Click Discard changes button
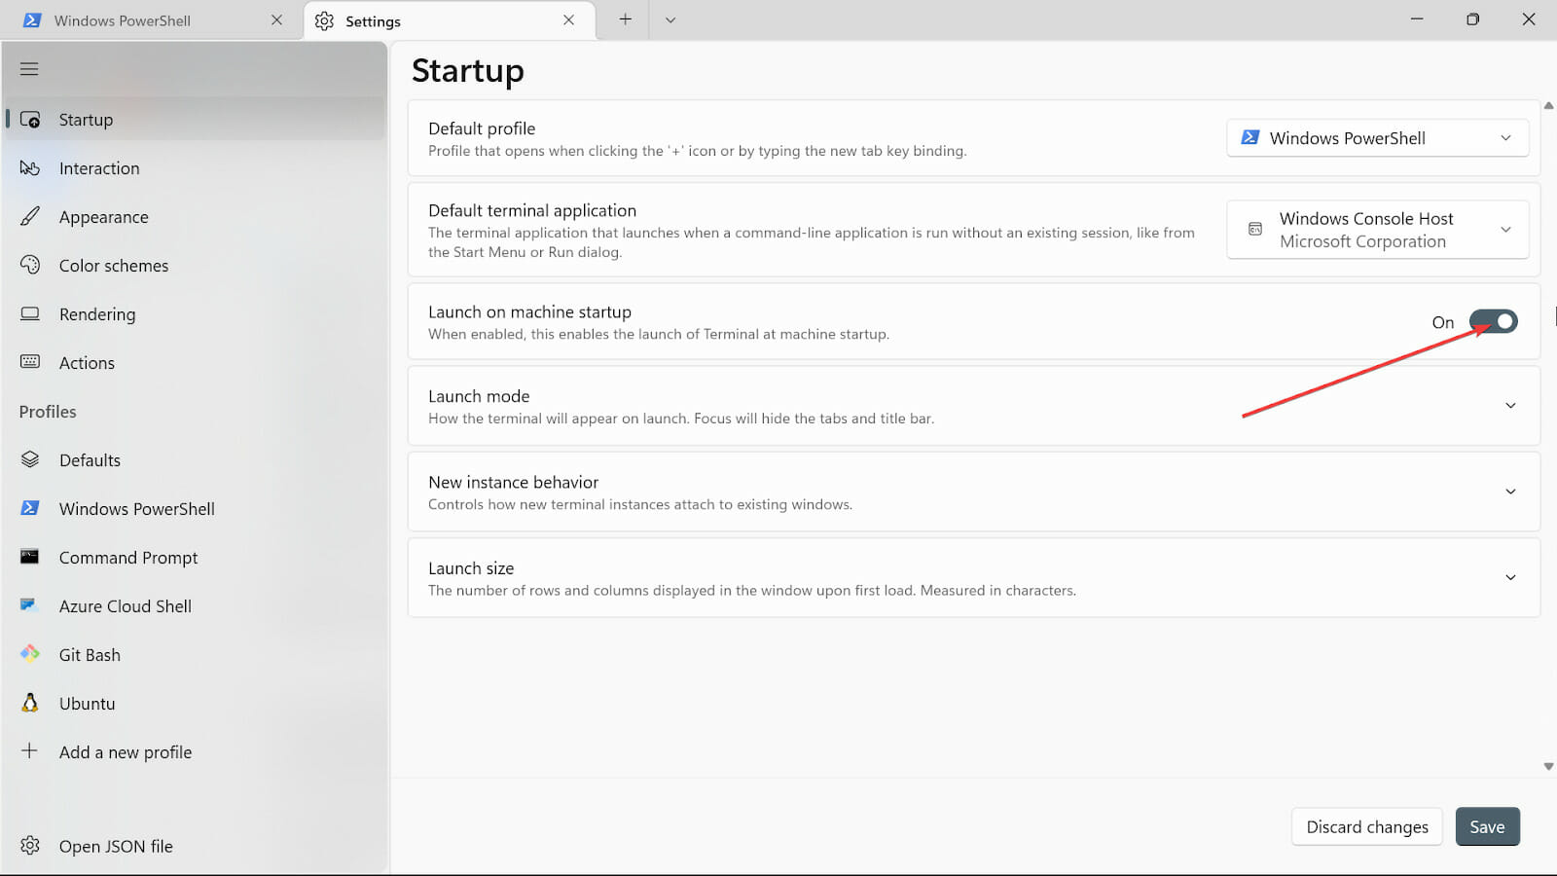The width and height of the screenshot is (1557, 876). (1367, 826)
